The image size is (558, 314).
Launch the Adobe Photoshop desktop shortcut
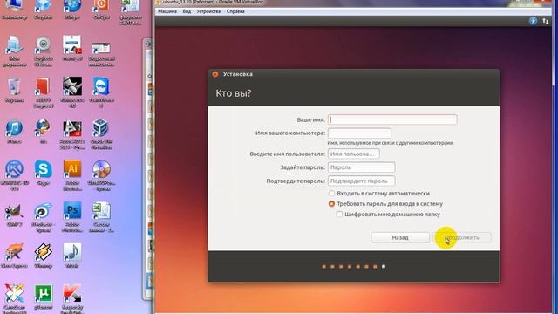click(72, 217)
